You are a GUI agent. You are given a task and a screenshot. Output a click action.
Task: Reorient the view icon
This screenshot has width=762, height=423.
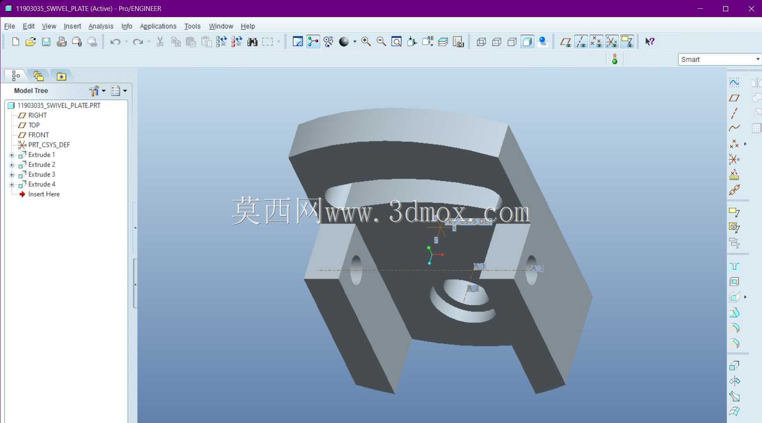[412, 42]
